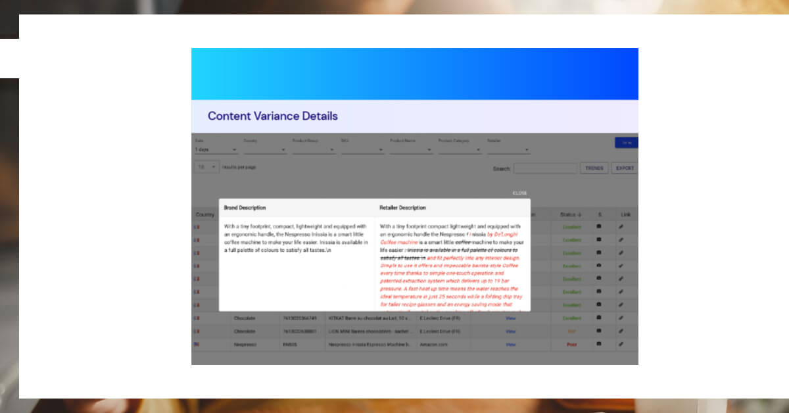Click the Nespresso product group cell
The height and width of the screenshot is (413, 789).
coord(245,344)
